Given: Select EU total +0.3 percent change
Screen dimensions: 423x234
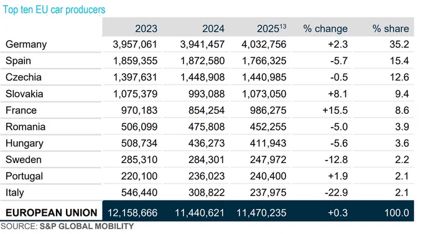Looking at the screenshot, I should point(338,213).
